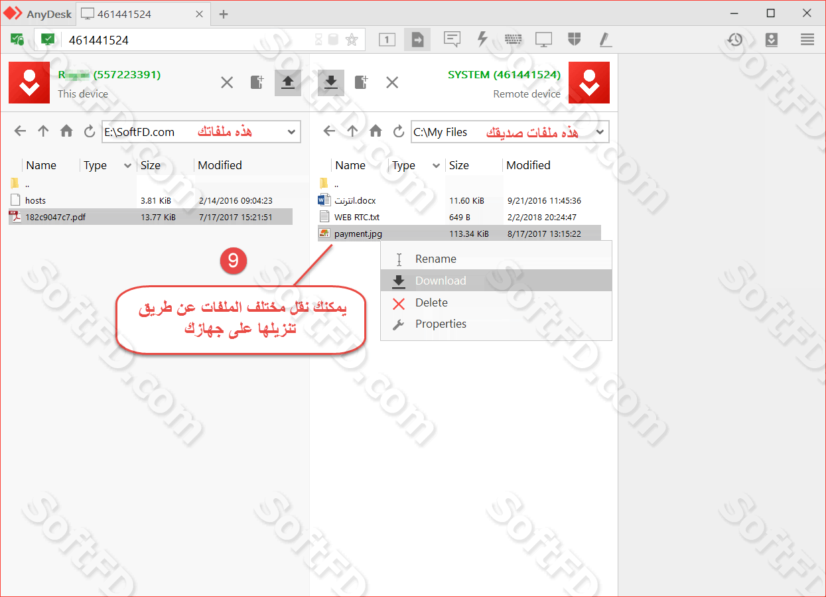Add address to favorites with star icon
Viewport: 826px width, 597px height.
coord(352,40)
